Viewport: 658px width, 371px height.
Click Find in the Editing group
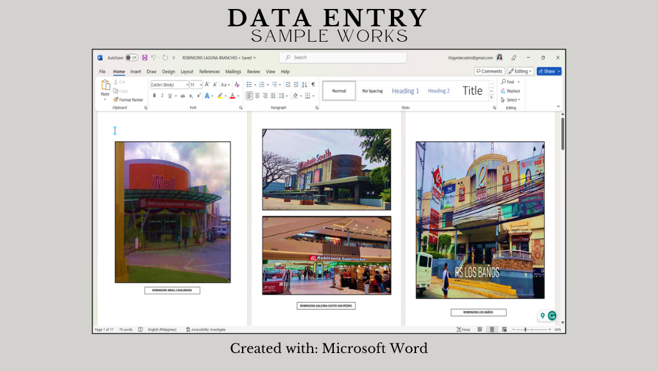pos(508,82)
